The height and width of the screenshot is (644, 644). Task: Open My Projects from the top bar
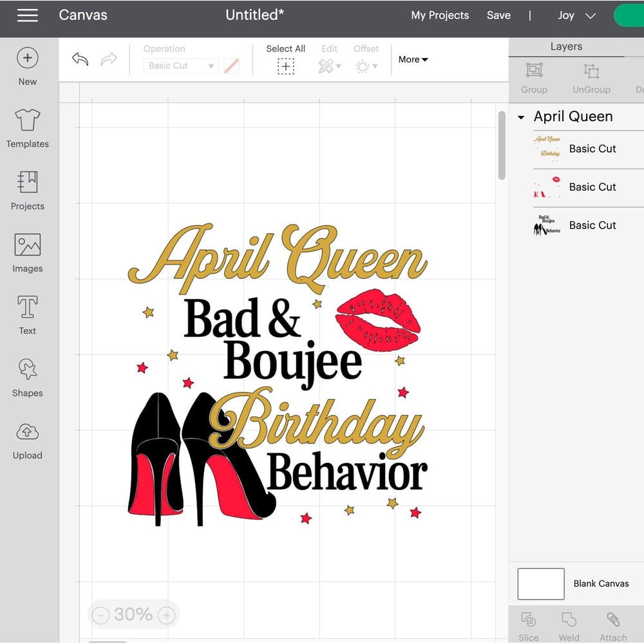(x=440, y=15)
